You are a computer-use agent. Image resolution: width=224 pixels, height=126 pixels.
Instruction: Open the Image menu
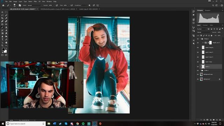point(15,1)
